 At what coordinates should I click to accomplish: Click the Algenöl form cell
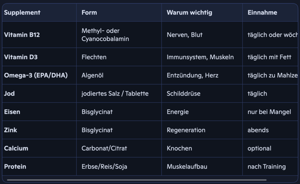pos(92,75)
